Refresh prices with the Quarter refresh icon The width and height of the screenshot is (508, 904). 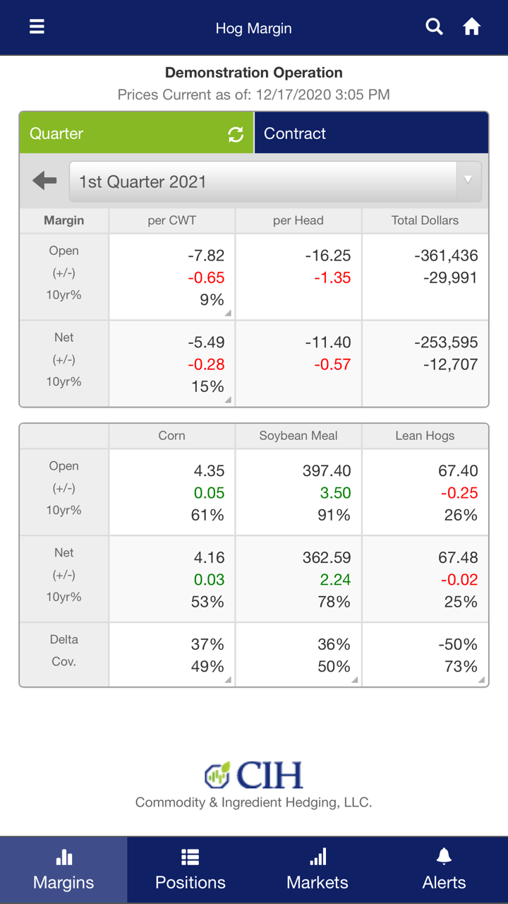236,134
